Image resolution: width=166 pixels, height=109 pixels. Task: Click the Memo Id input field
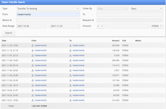[x=48, y=20]
